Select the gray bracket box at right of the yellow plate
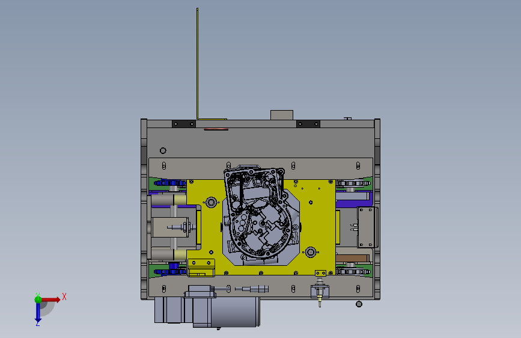 (368, 227)
